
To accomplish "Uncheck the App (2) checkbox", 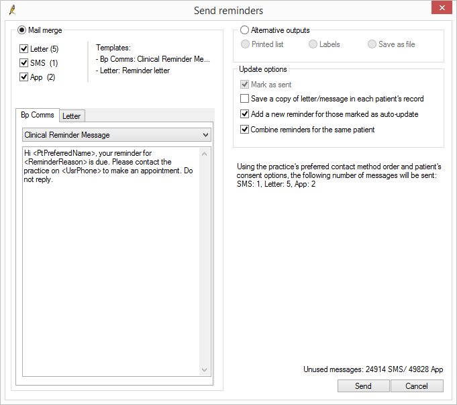I will tap(23, 77).
